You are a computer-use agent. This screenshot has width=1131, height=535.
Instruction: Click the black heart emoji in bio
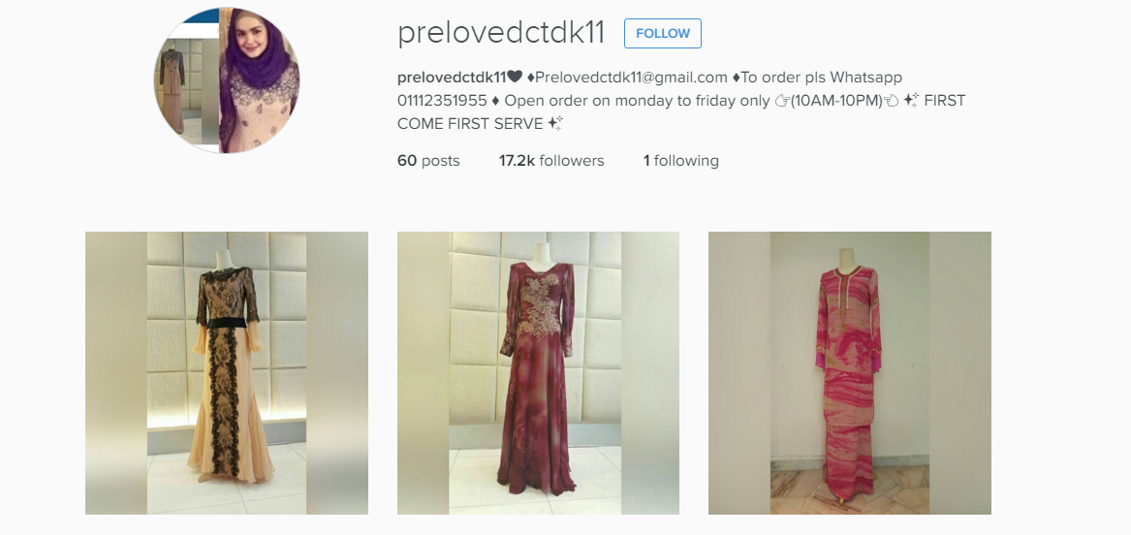point(515,78)
